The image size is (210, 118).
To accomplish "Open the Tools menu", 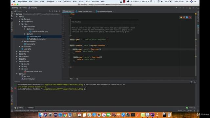I will 81,1.
